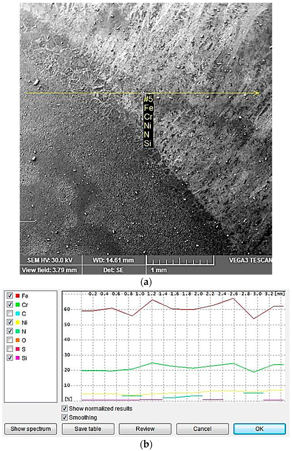
Task: Click the Show spectrum button
Action: click(31, 429)
